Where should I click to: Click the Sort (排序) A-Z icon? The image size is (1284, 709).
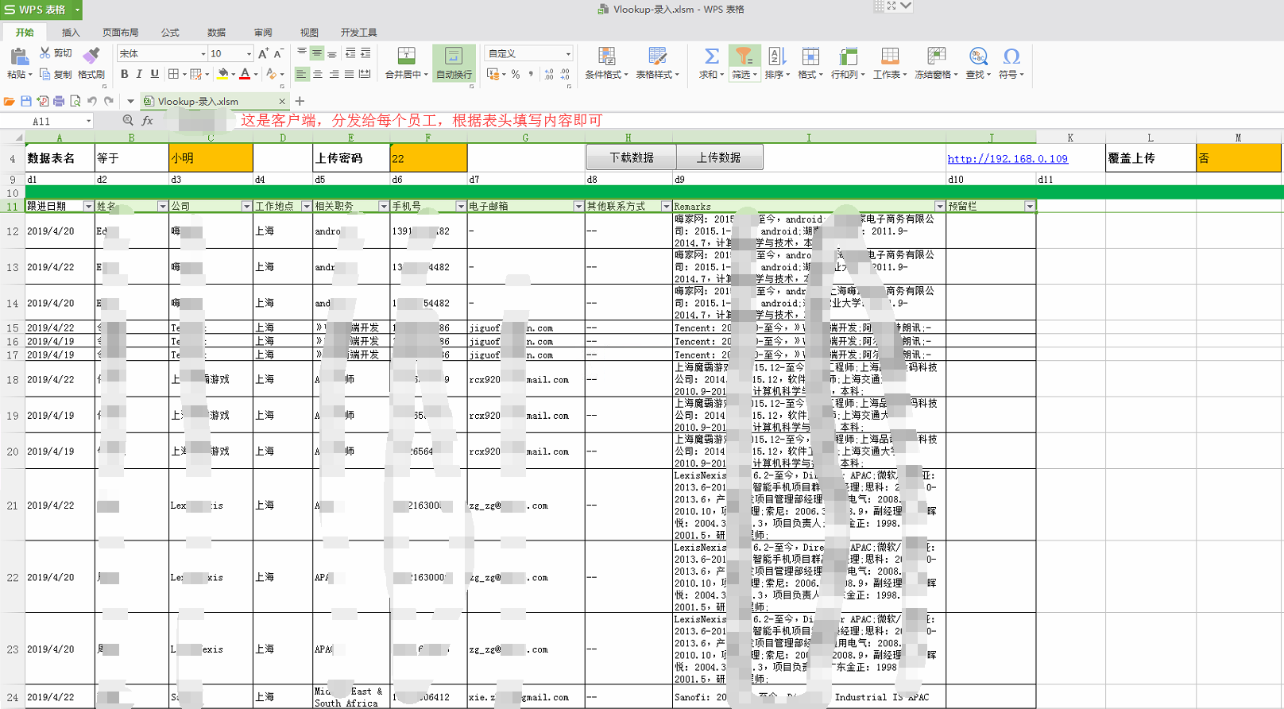coord(776,56)
